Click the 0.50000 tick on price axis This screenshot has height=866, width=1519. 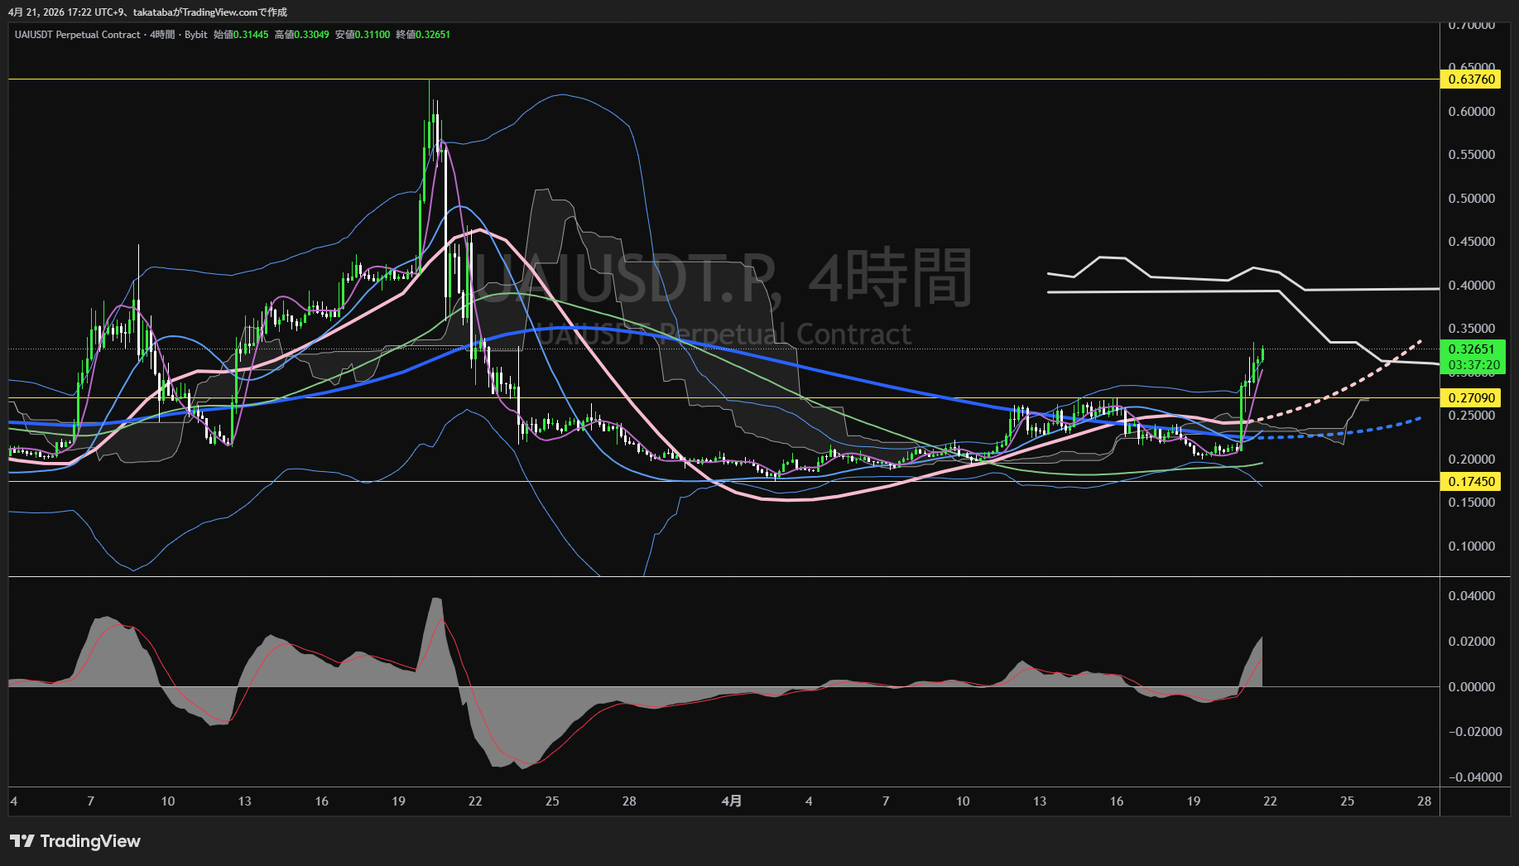(1471, 199)
